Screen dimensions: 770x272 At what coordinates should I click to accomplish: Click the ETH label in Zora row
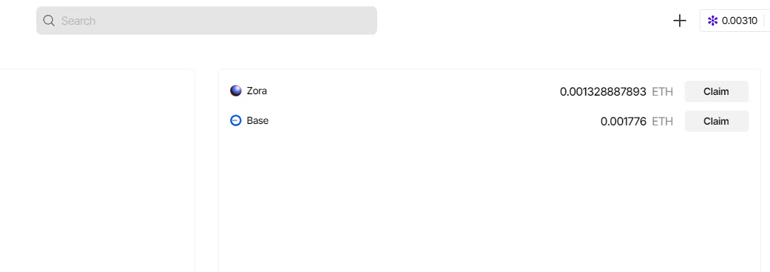(x=663, y=91)
